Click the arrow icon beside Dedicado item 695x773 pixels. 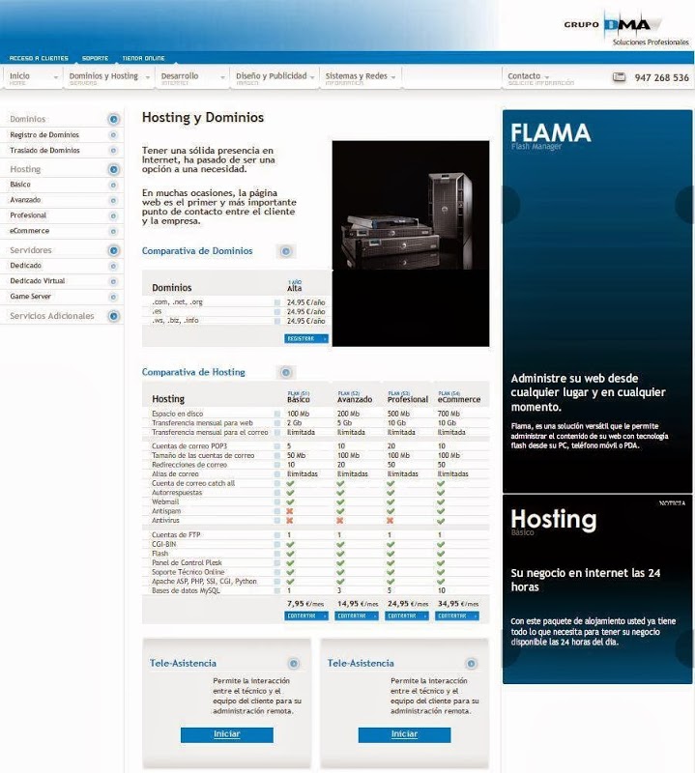click(x=113, y=266)
